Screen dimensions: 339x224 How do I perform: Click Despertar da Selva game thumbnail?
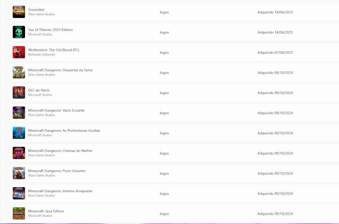pyautogui.click(x=19, y=72)
